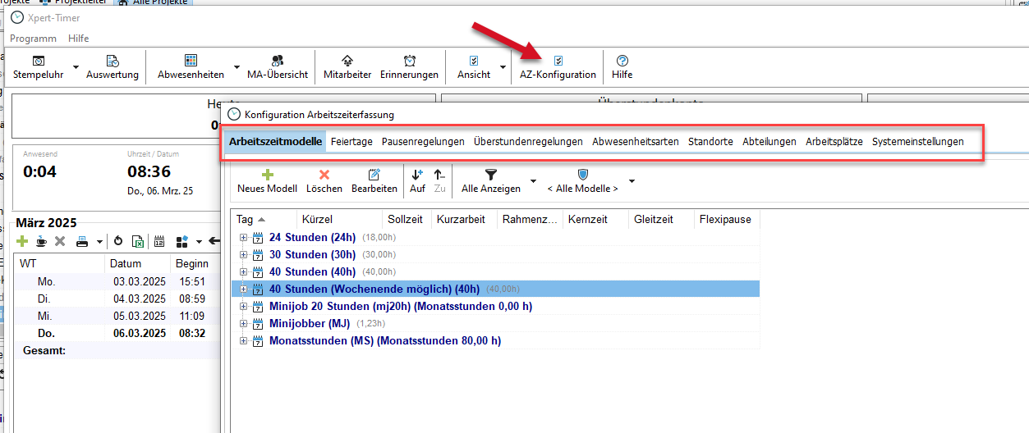Expand the 24 Stunden (24h) tree node
This screenshot has width=1029, height=433.
pos(243,237)
